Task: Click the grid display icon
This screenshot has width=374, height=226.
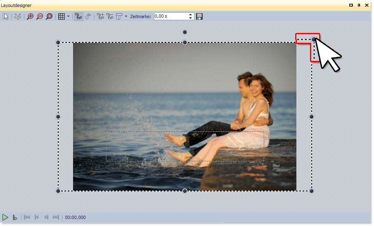Action: [x=61, y=16]
